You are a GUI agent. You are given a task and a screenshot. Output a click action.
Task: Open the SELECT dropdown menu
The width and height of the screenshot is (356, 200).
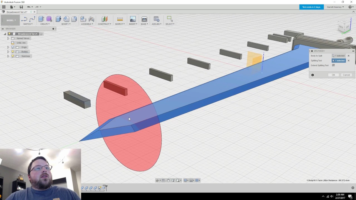170,24
